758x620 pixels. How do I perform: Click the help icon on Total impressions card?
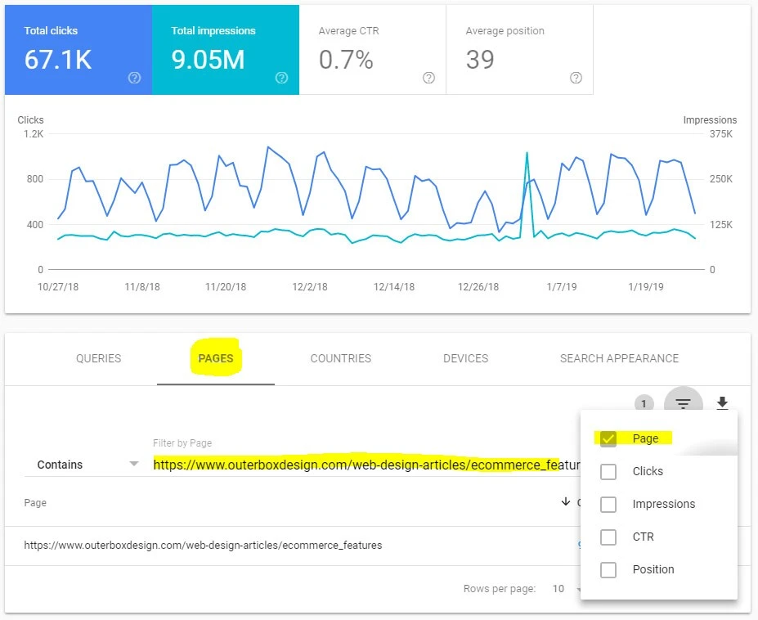click(281, 79)
